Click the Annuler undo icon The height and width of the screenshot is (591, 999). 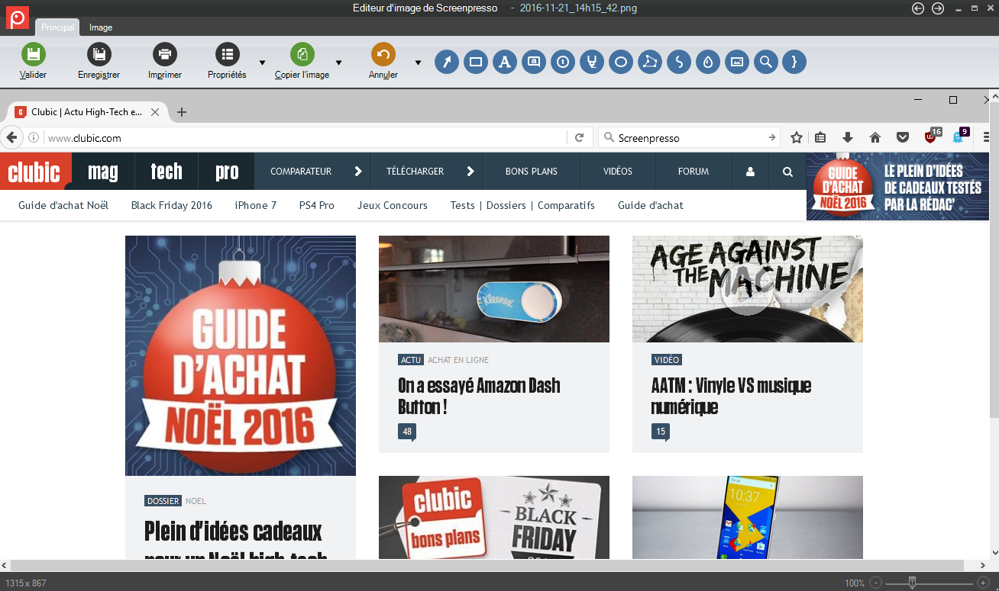(x=383, y=54)
